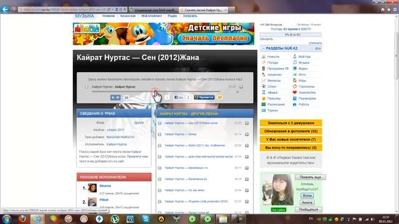Image resolution: width=399 pixels, height=224 pixels.
Task: Click Вы кому-то понравились! (2) banner
Action: pyautogui.click(x=291, y=147)
